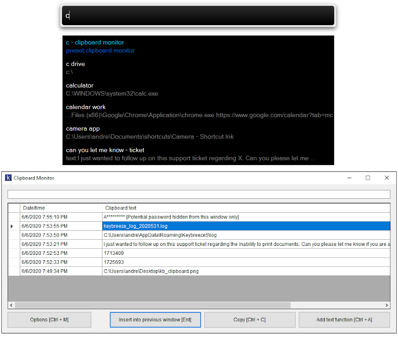Click the 7:53:55 PM date cell

point(61,226)
